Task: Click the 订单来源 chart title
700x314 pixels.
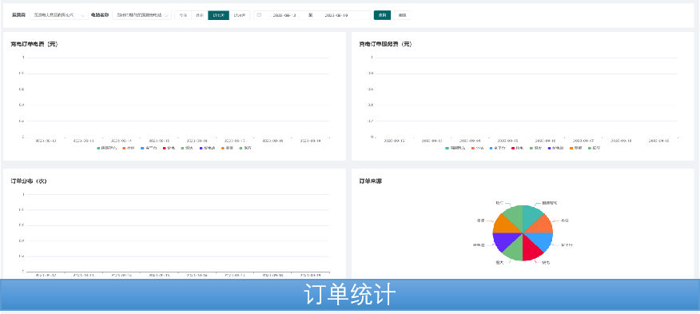Action: pyautogui.click(x=370, y=181)
